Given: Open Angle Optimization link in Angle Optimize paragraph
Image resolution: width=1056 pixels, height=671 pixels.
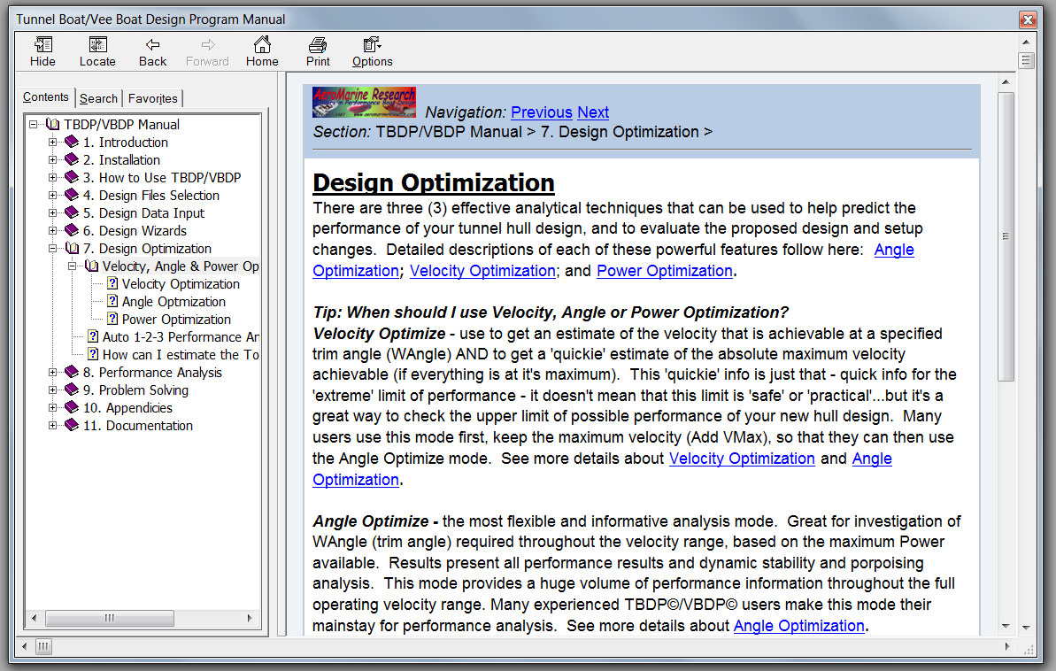Looking at the screenshot, I should [x=798, y=626].
